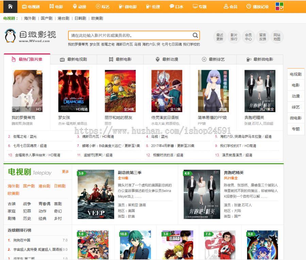306x260 pixels.
Task: Open the 副总统第三季 VEEP poster
Action: click(x=96, y=194)
